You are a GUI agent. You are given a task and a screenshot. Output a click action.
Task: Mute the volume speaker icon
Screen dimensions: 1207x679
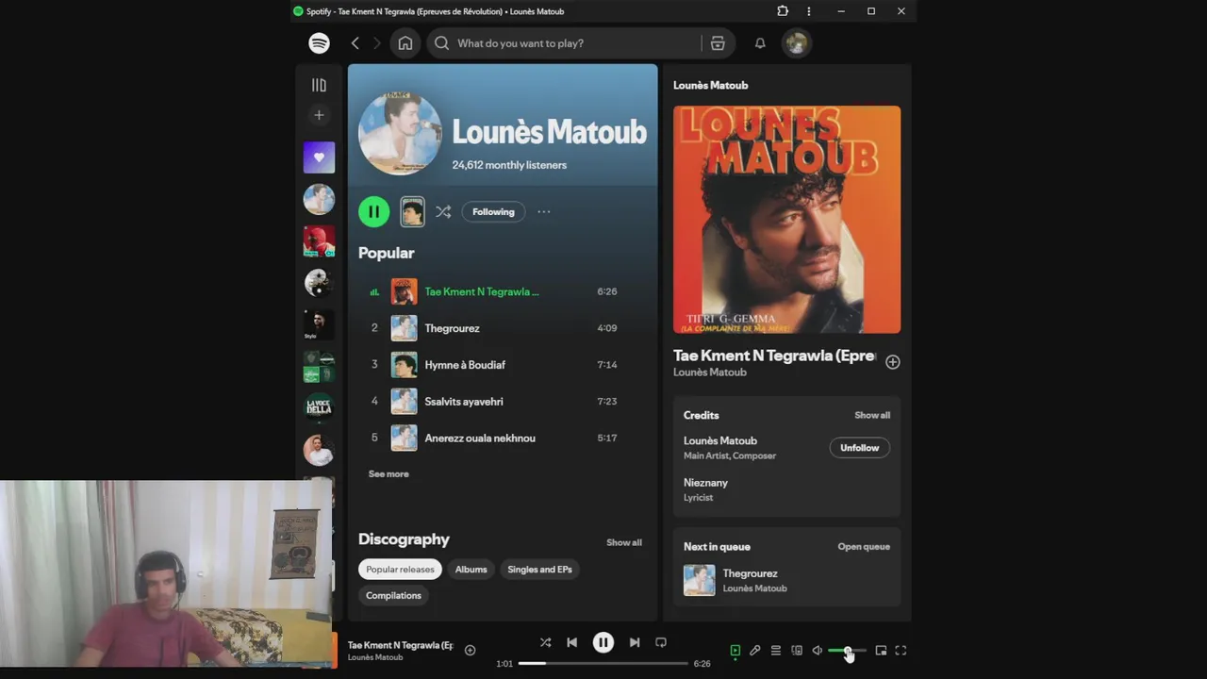818,651
